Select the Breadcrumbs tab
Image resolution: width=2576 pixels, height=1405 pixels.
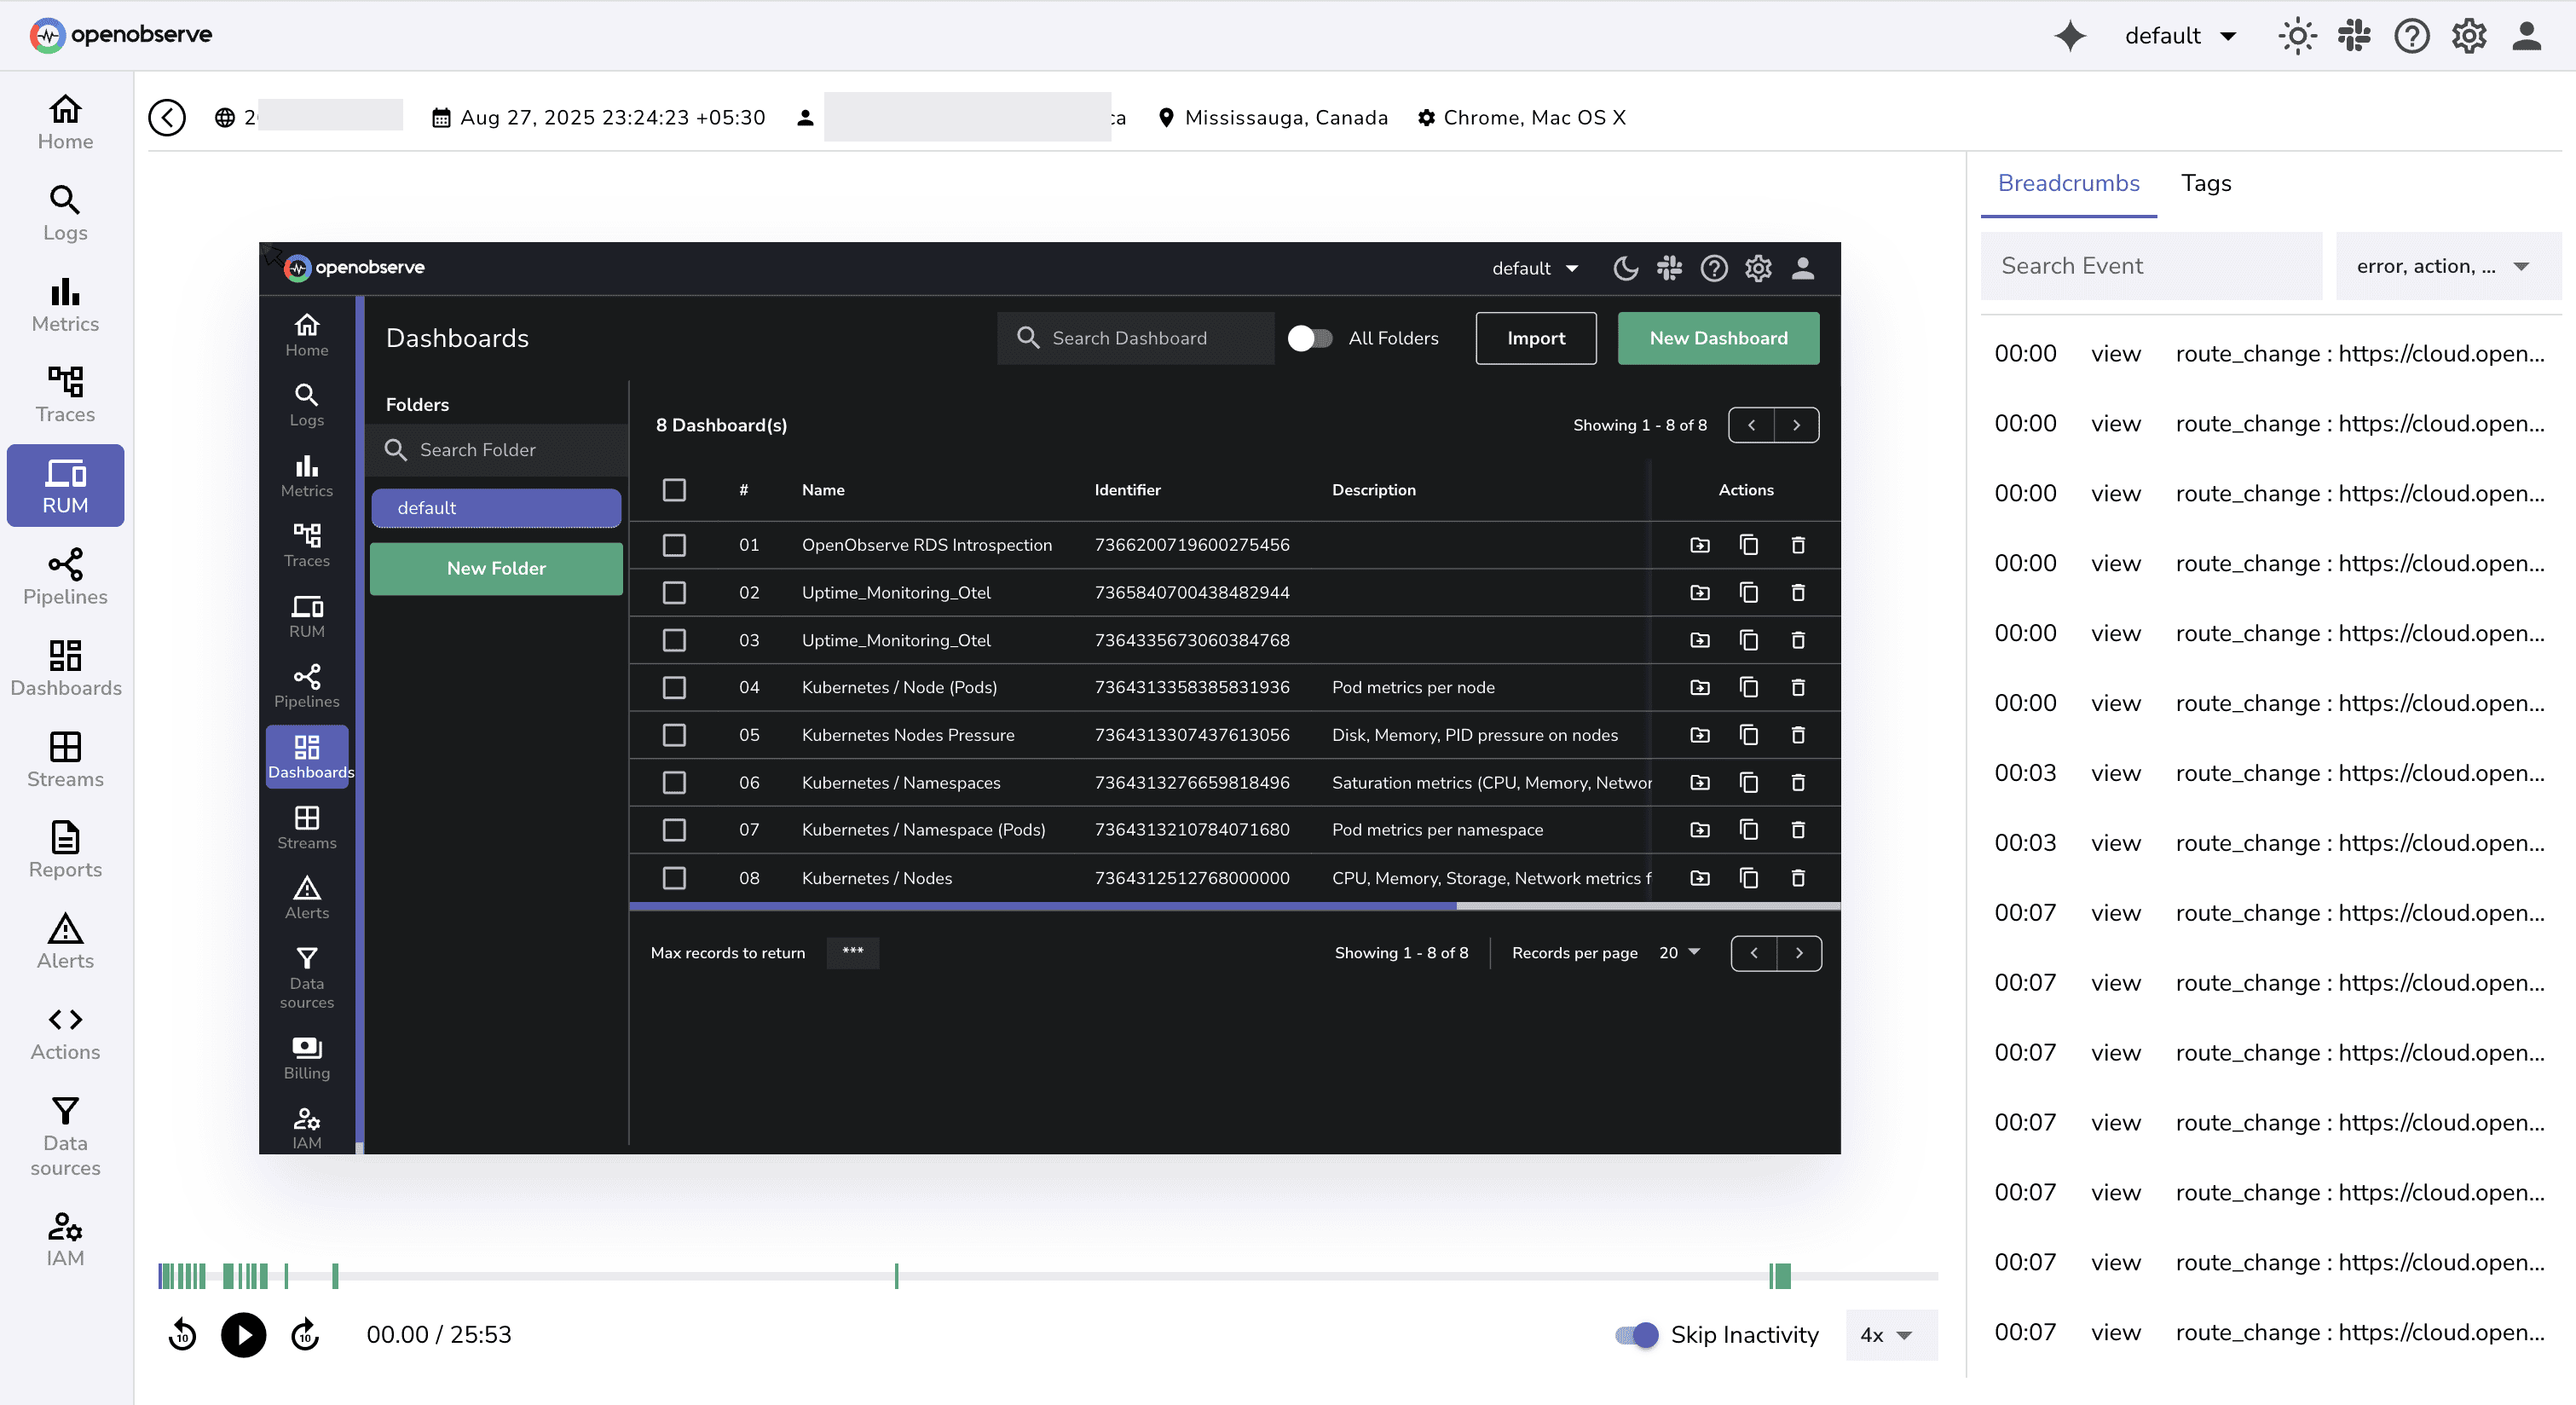coord(2069,183)
